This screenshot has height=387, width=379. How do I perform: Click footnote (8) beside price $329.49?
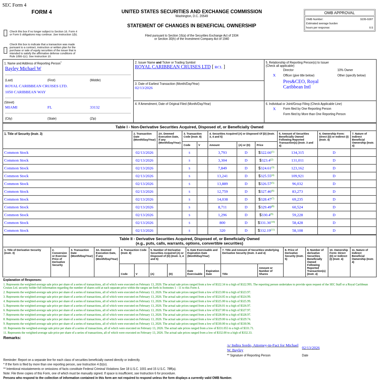tap(273, 206)
